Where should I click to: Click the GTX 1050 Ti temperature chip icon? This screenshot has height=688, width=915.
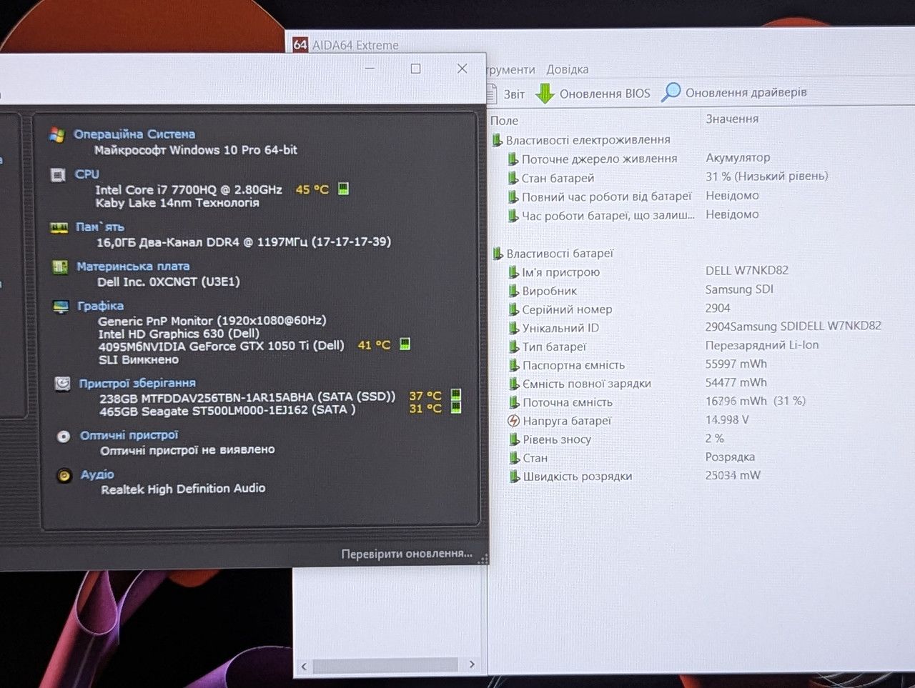pyautogui.click(x=405, y=344)
